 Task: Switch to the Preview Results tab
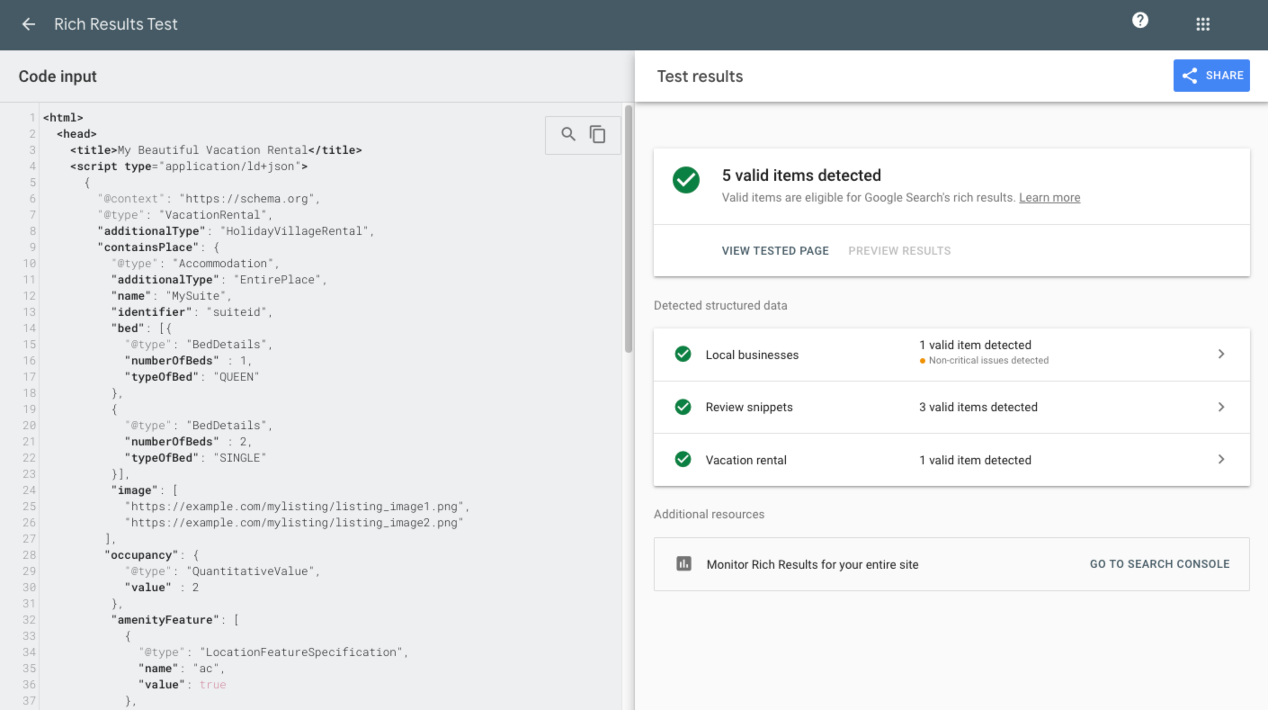point(899,251)
